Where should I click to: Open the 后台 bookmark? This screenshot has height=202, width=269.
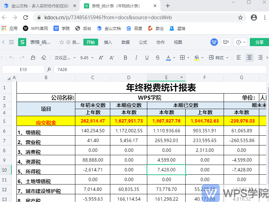click(83, 28)
